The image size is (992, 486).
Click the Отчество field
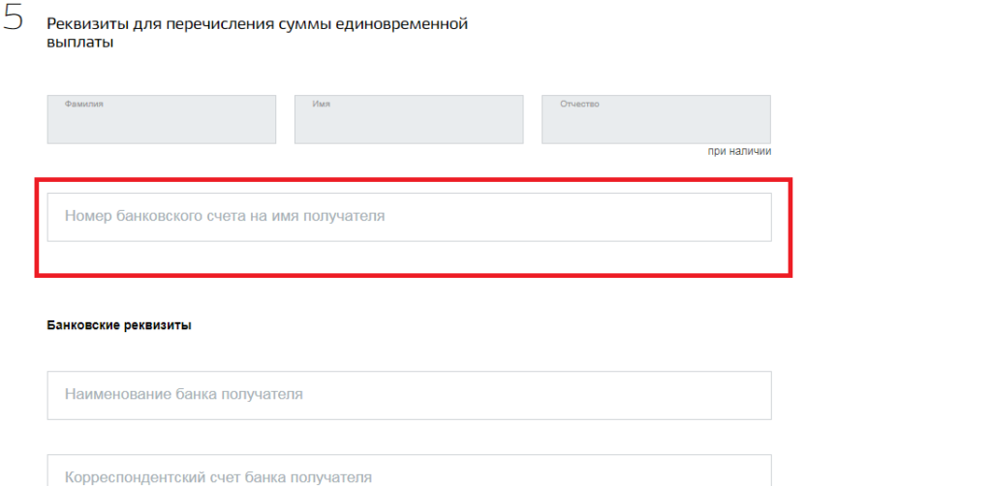[x=656, y=119]
